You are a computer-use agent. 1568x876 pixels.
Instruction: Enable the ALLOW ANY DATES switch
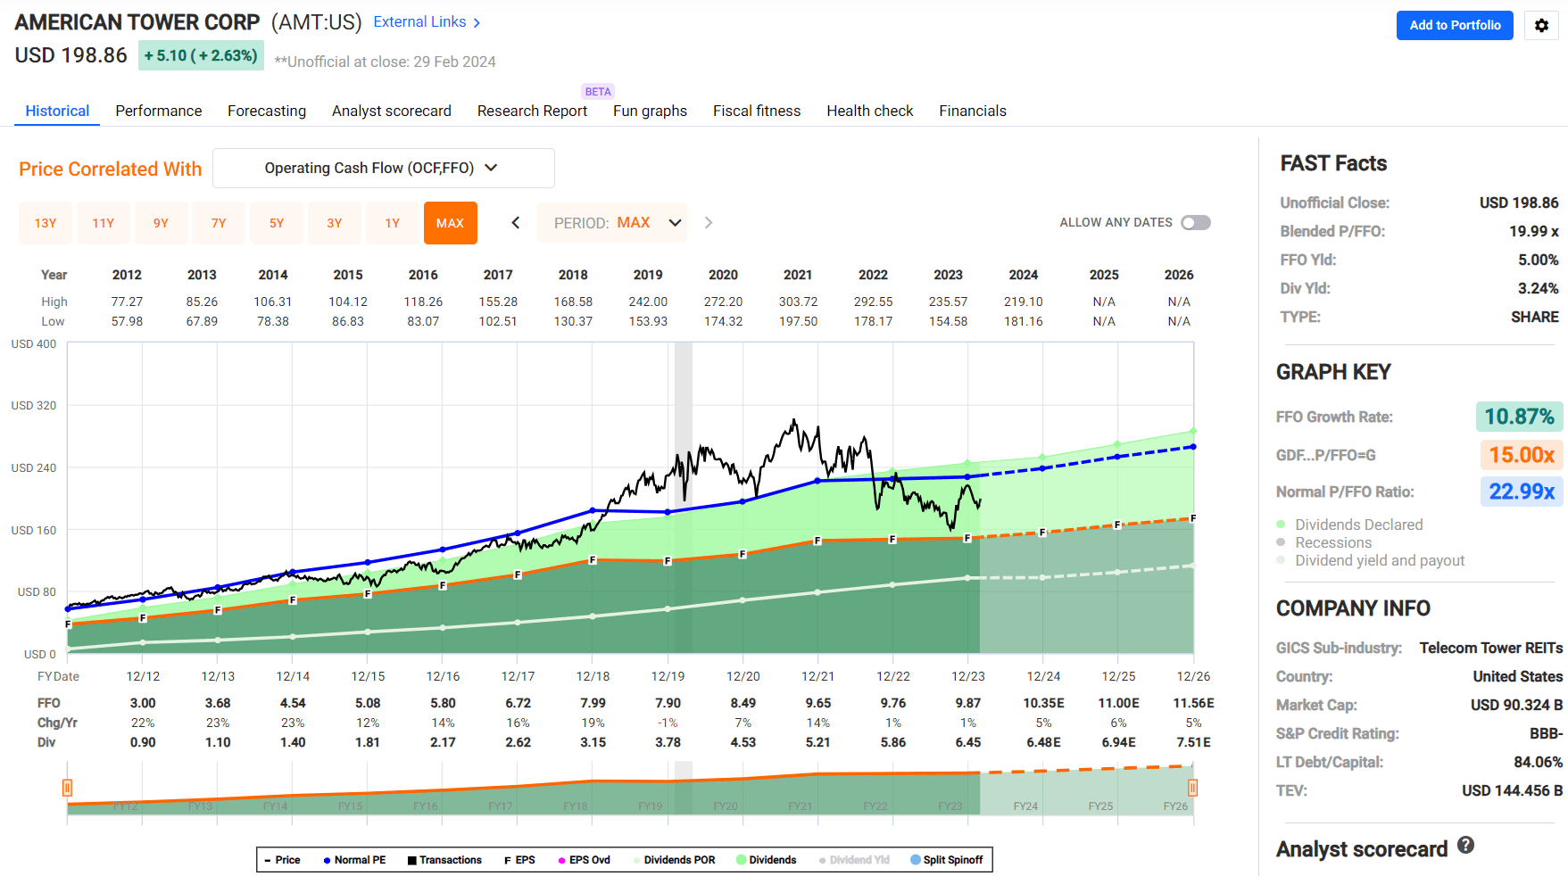[1194, 222]
